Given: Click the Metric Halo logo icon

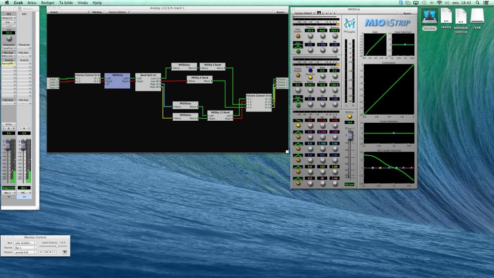Looking at the screenshot, I should click(x=349, y=23).
